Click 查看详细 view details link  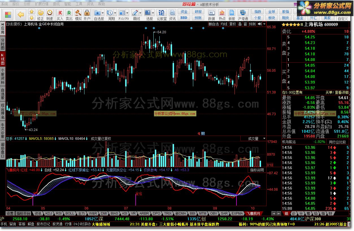(342, 92)
